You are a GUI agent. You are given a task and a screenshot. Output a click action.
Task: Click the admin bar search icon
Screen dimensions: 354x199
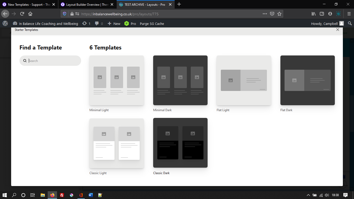pyautogui.click(x=350, y=23)
